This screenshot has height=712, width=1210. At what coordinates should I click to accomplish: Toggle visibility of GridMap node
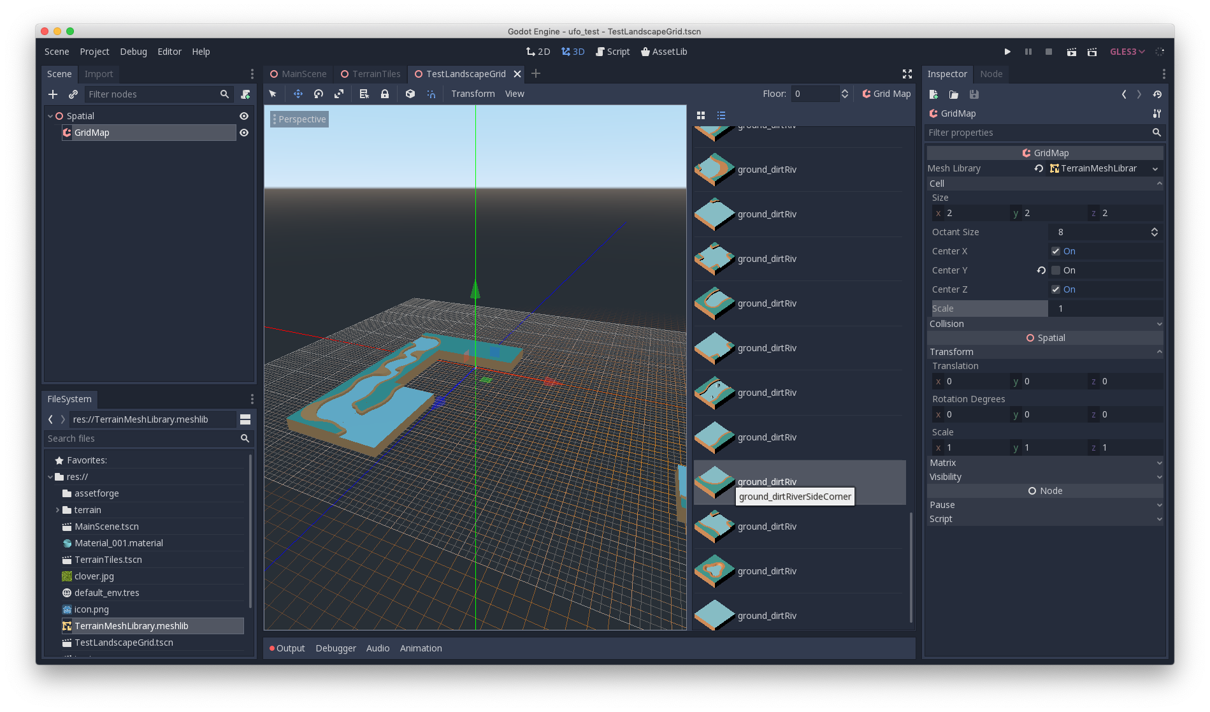244,133
